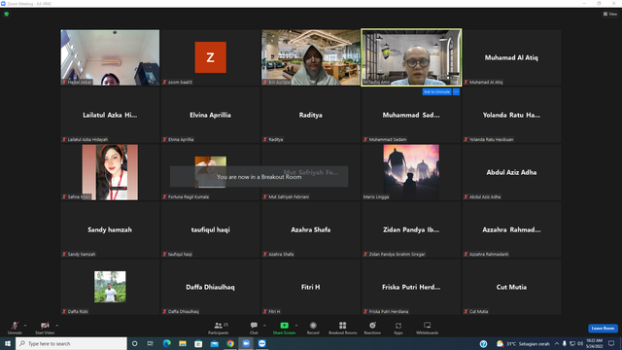Open the Mail app from taskbar
This screenshot has width=622, height=350.
[x=214, y=343]
